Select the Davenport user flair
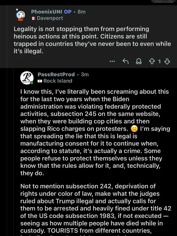Image resolution: width=177 pixels, height=236 pixels. pyautogui.click(x=50, y=18)
